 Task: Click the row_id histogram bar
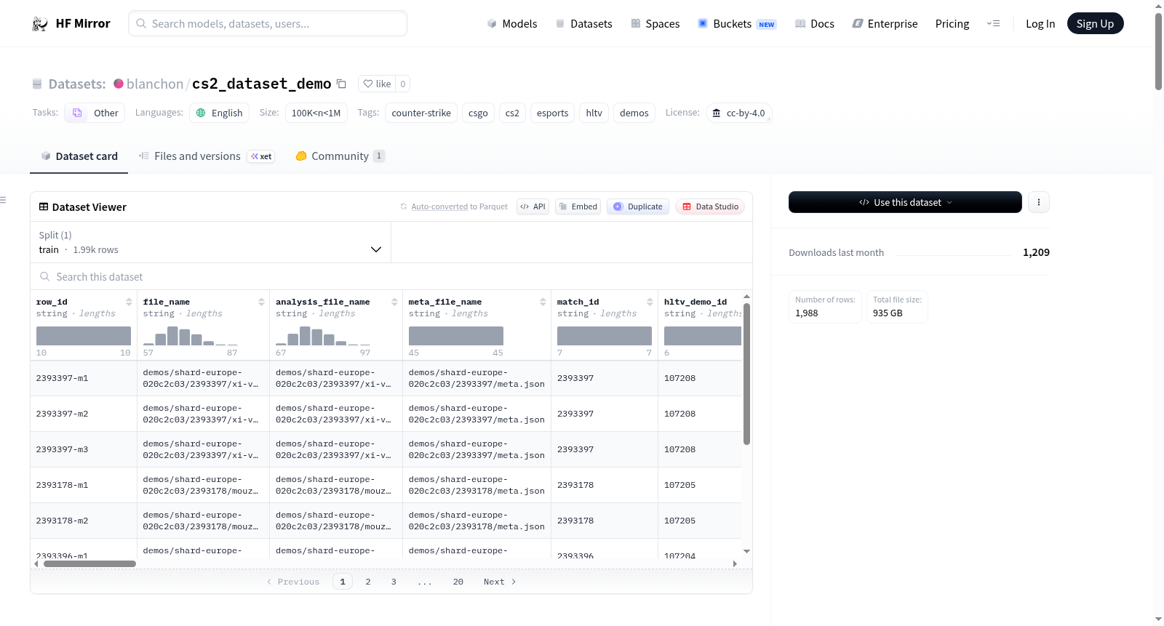point(84,336)
